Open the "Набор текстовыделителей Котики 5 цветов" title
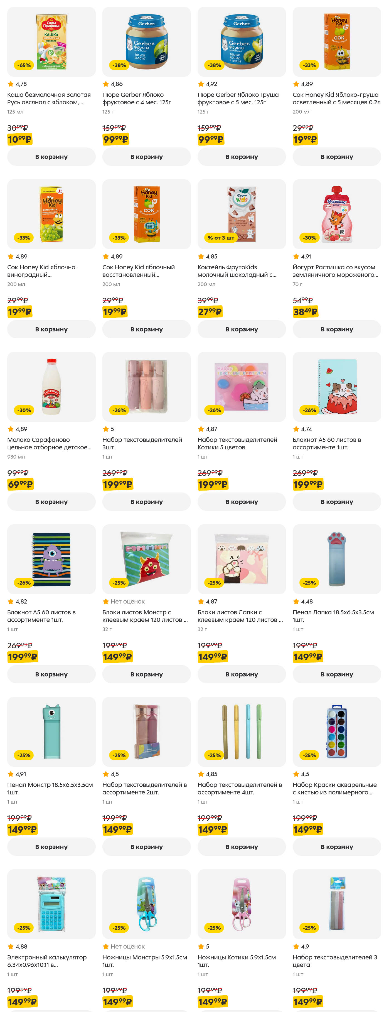Screen dimensions: 389x1012 237,444
